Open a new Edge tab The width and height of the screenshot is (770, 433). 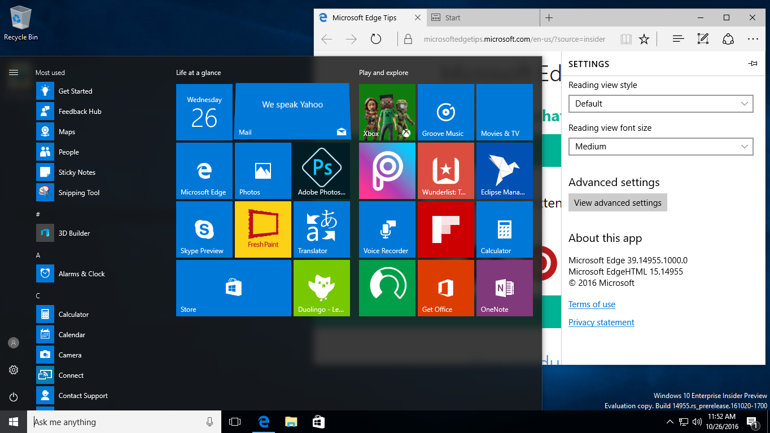click(549, 17)
